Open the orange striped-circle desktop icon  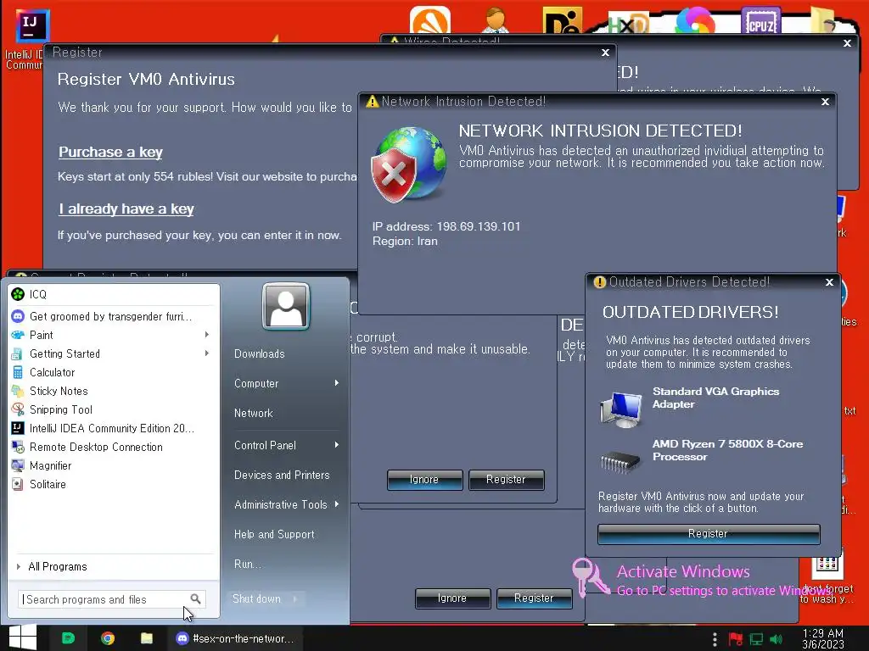(430, 21)
